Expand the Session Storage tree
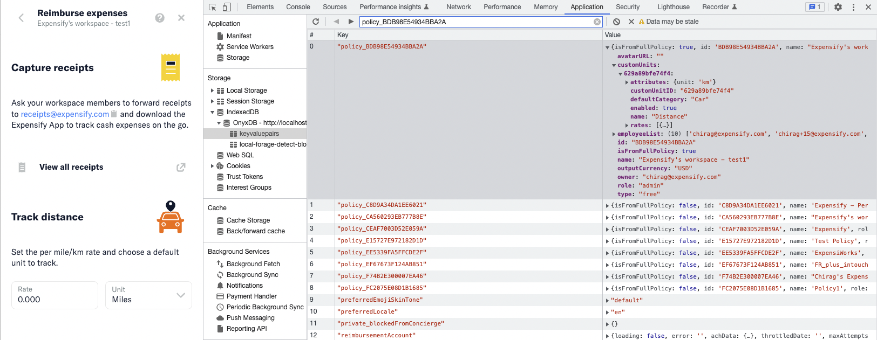Viewport: 877px width, 340px height. coord(212,101)
